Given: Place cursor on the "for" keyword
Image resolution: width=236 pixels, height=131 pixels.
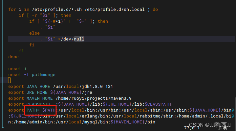Looking at the screenshot, I should [12, 10].
